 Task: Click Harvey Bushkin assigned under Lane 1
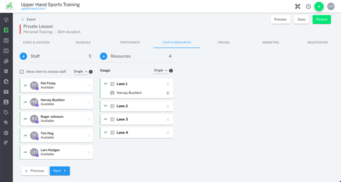(x=129, y=93)
